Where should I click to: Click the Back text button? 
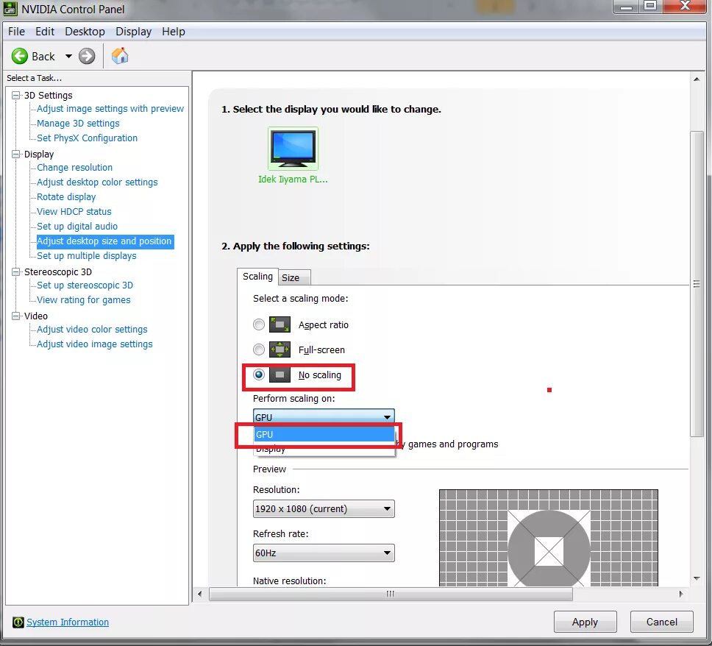pos(43,57)
